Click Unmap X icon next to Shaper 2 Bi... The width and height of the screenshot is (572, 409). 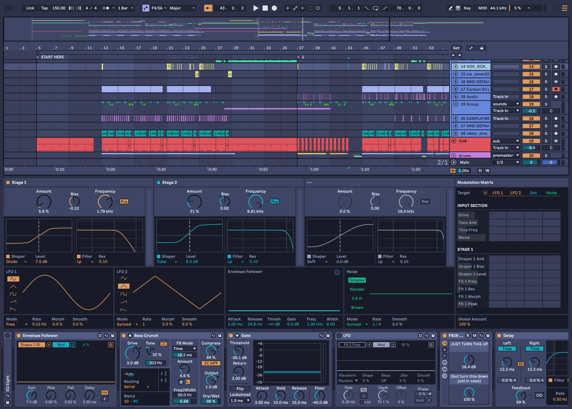tap(49, 345)
